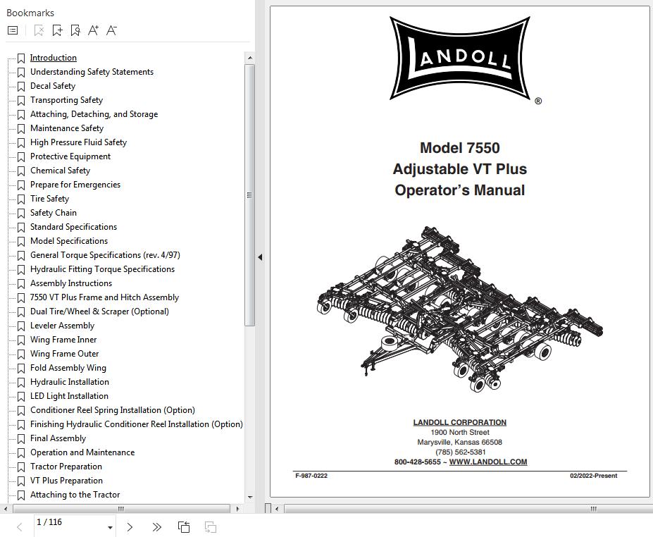Click the document scroll left arrow

[x=277, y=509]
